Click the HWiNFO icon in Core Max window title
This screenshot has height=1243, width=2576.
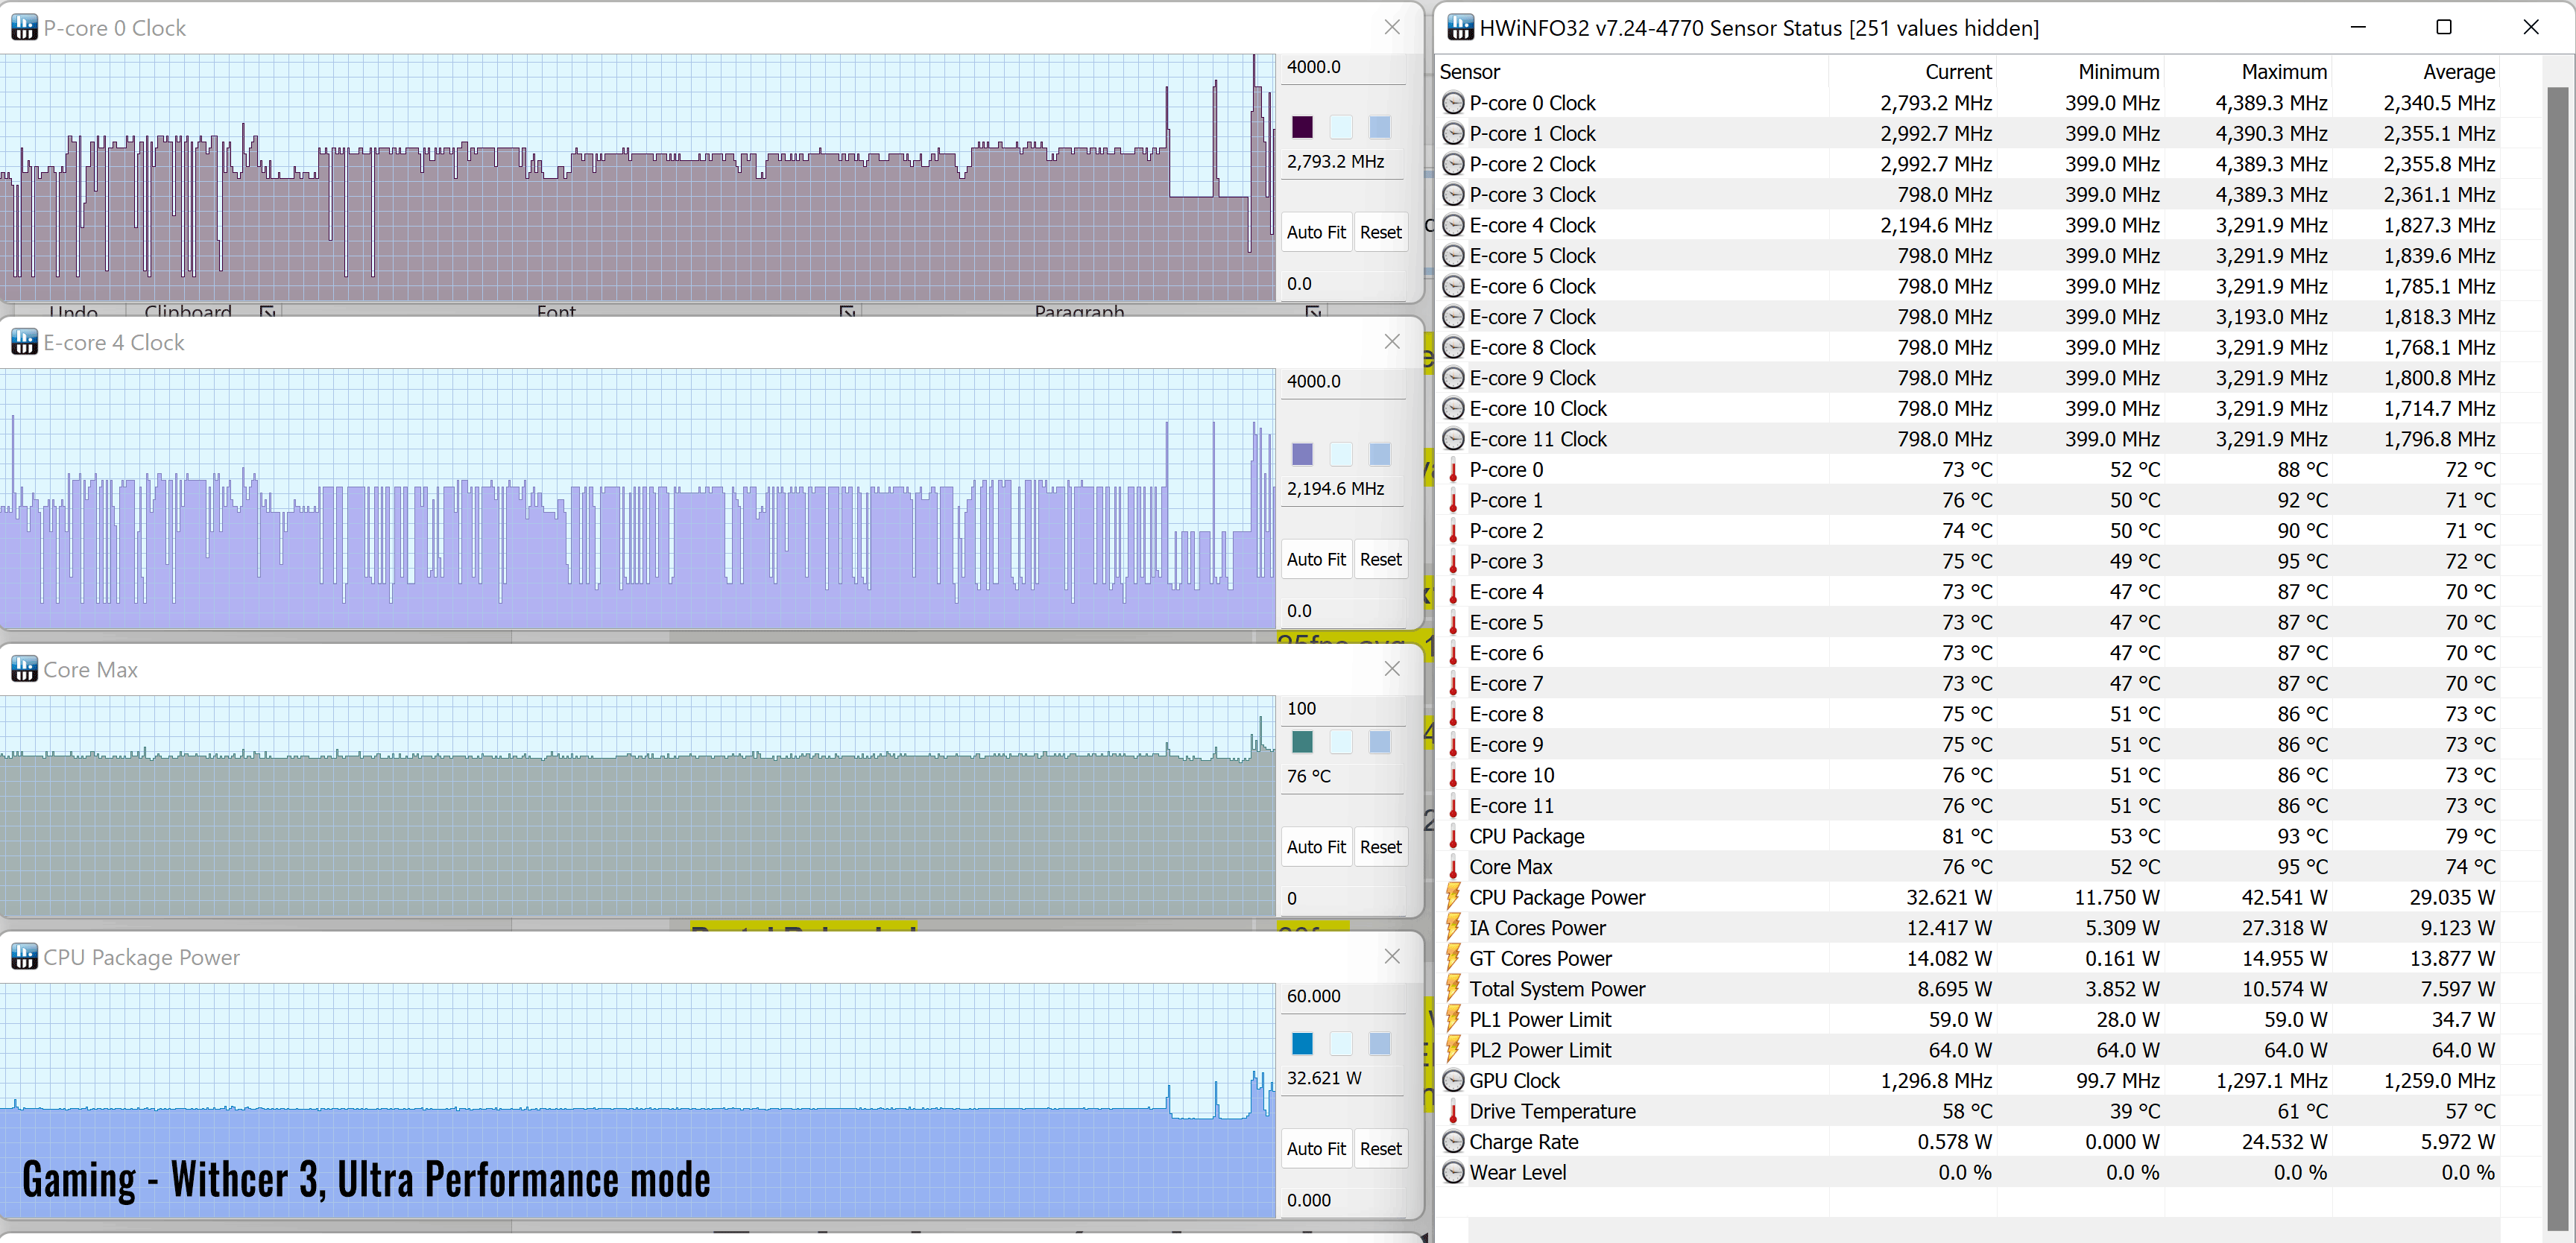coord(24,669)
